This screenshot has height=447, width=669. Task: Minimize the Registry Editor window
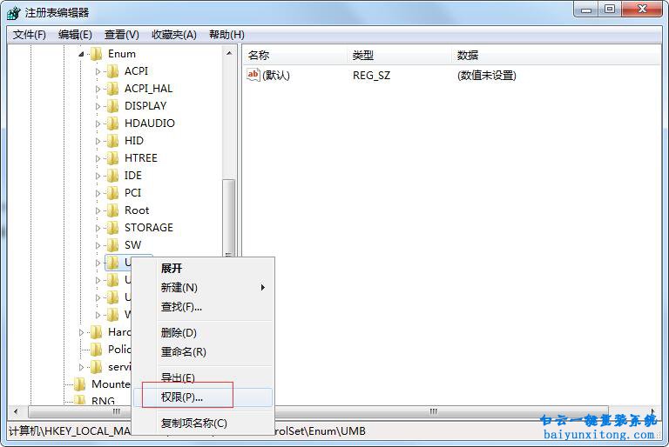coord(586,9)
